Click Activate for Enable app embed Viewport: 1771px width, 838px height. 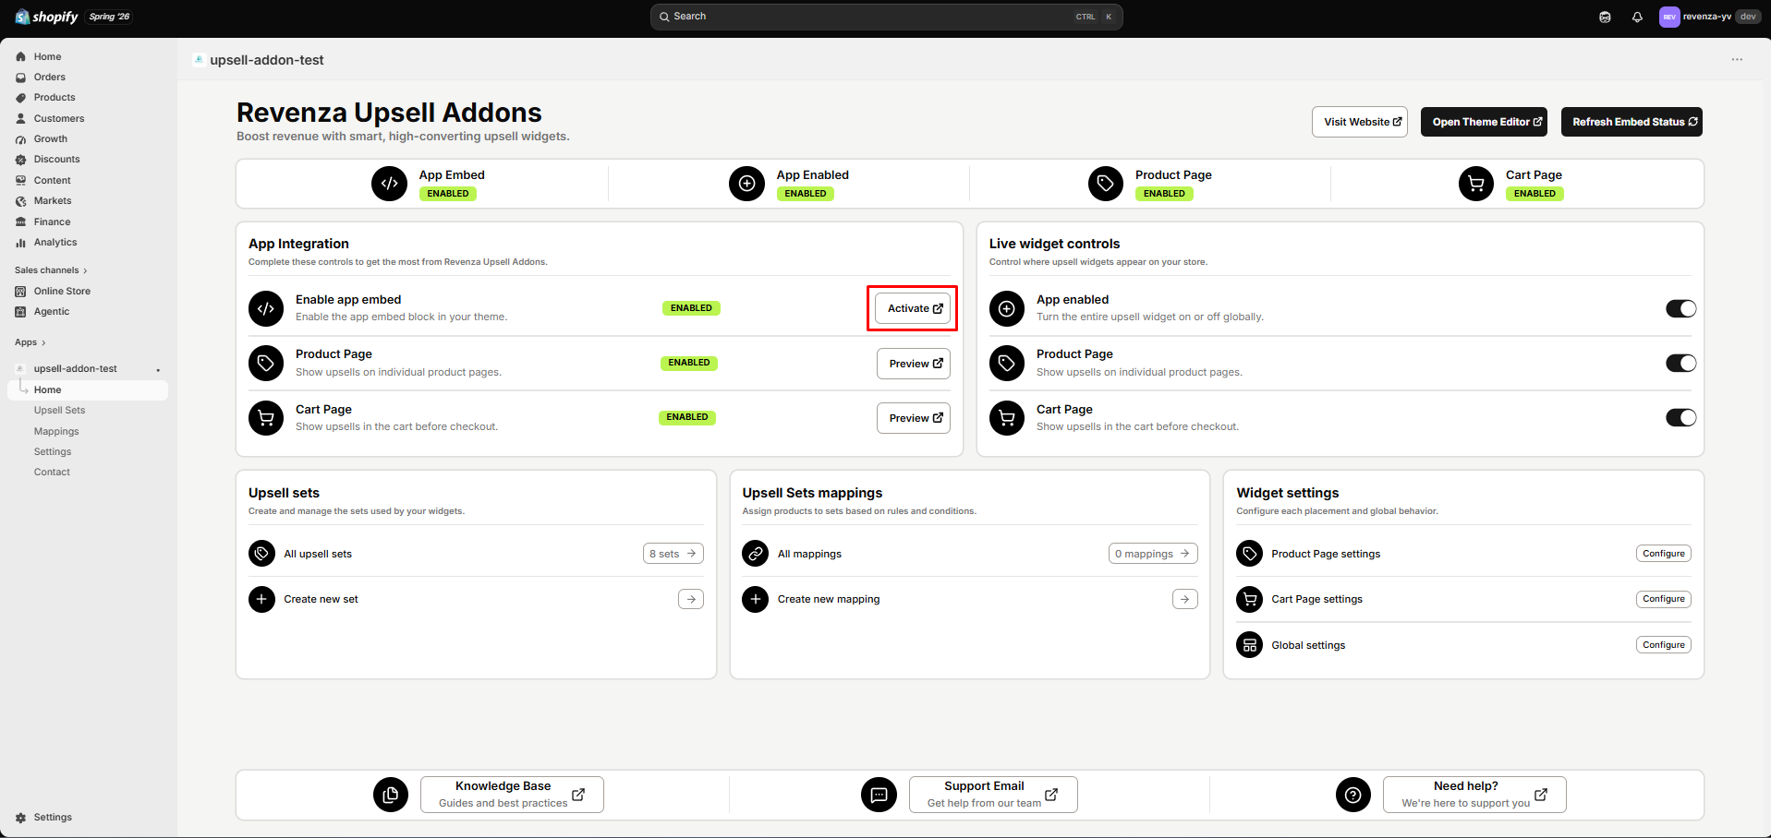pyautogui.click(x=913, y=308)
